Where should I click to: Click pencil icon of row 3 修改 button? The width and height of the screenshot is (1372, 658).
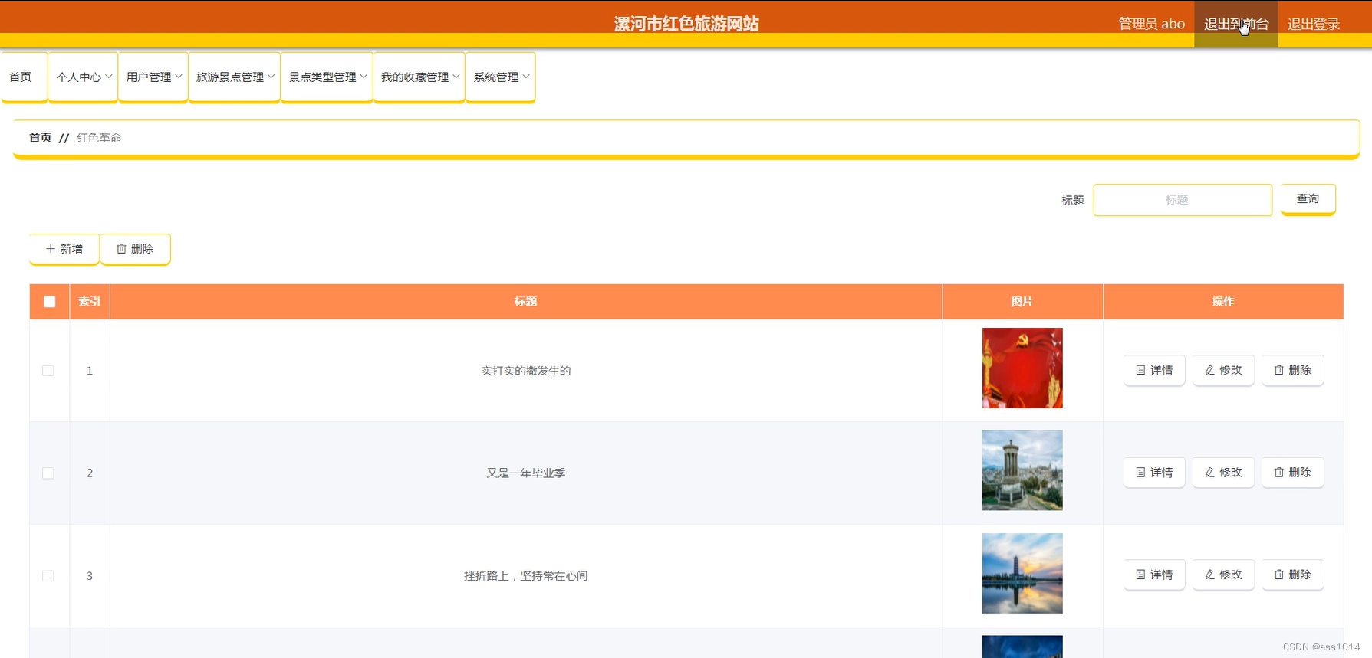point(1209,575)
